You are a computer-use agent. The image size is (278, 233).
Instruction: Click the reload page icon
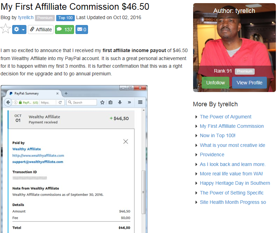(60, 102)
